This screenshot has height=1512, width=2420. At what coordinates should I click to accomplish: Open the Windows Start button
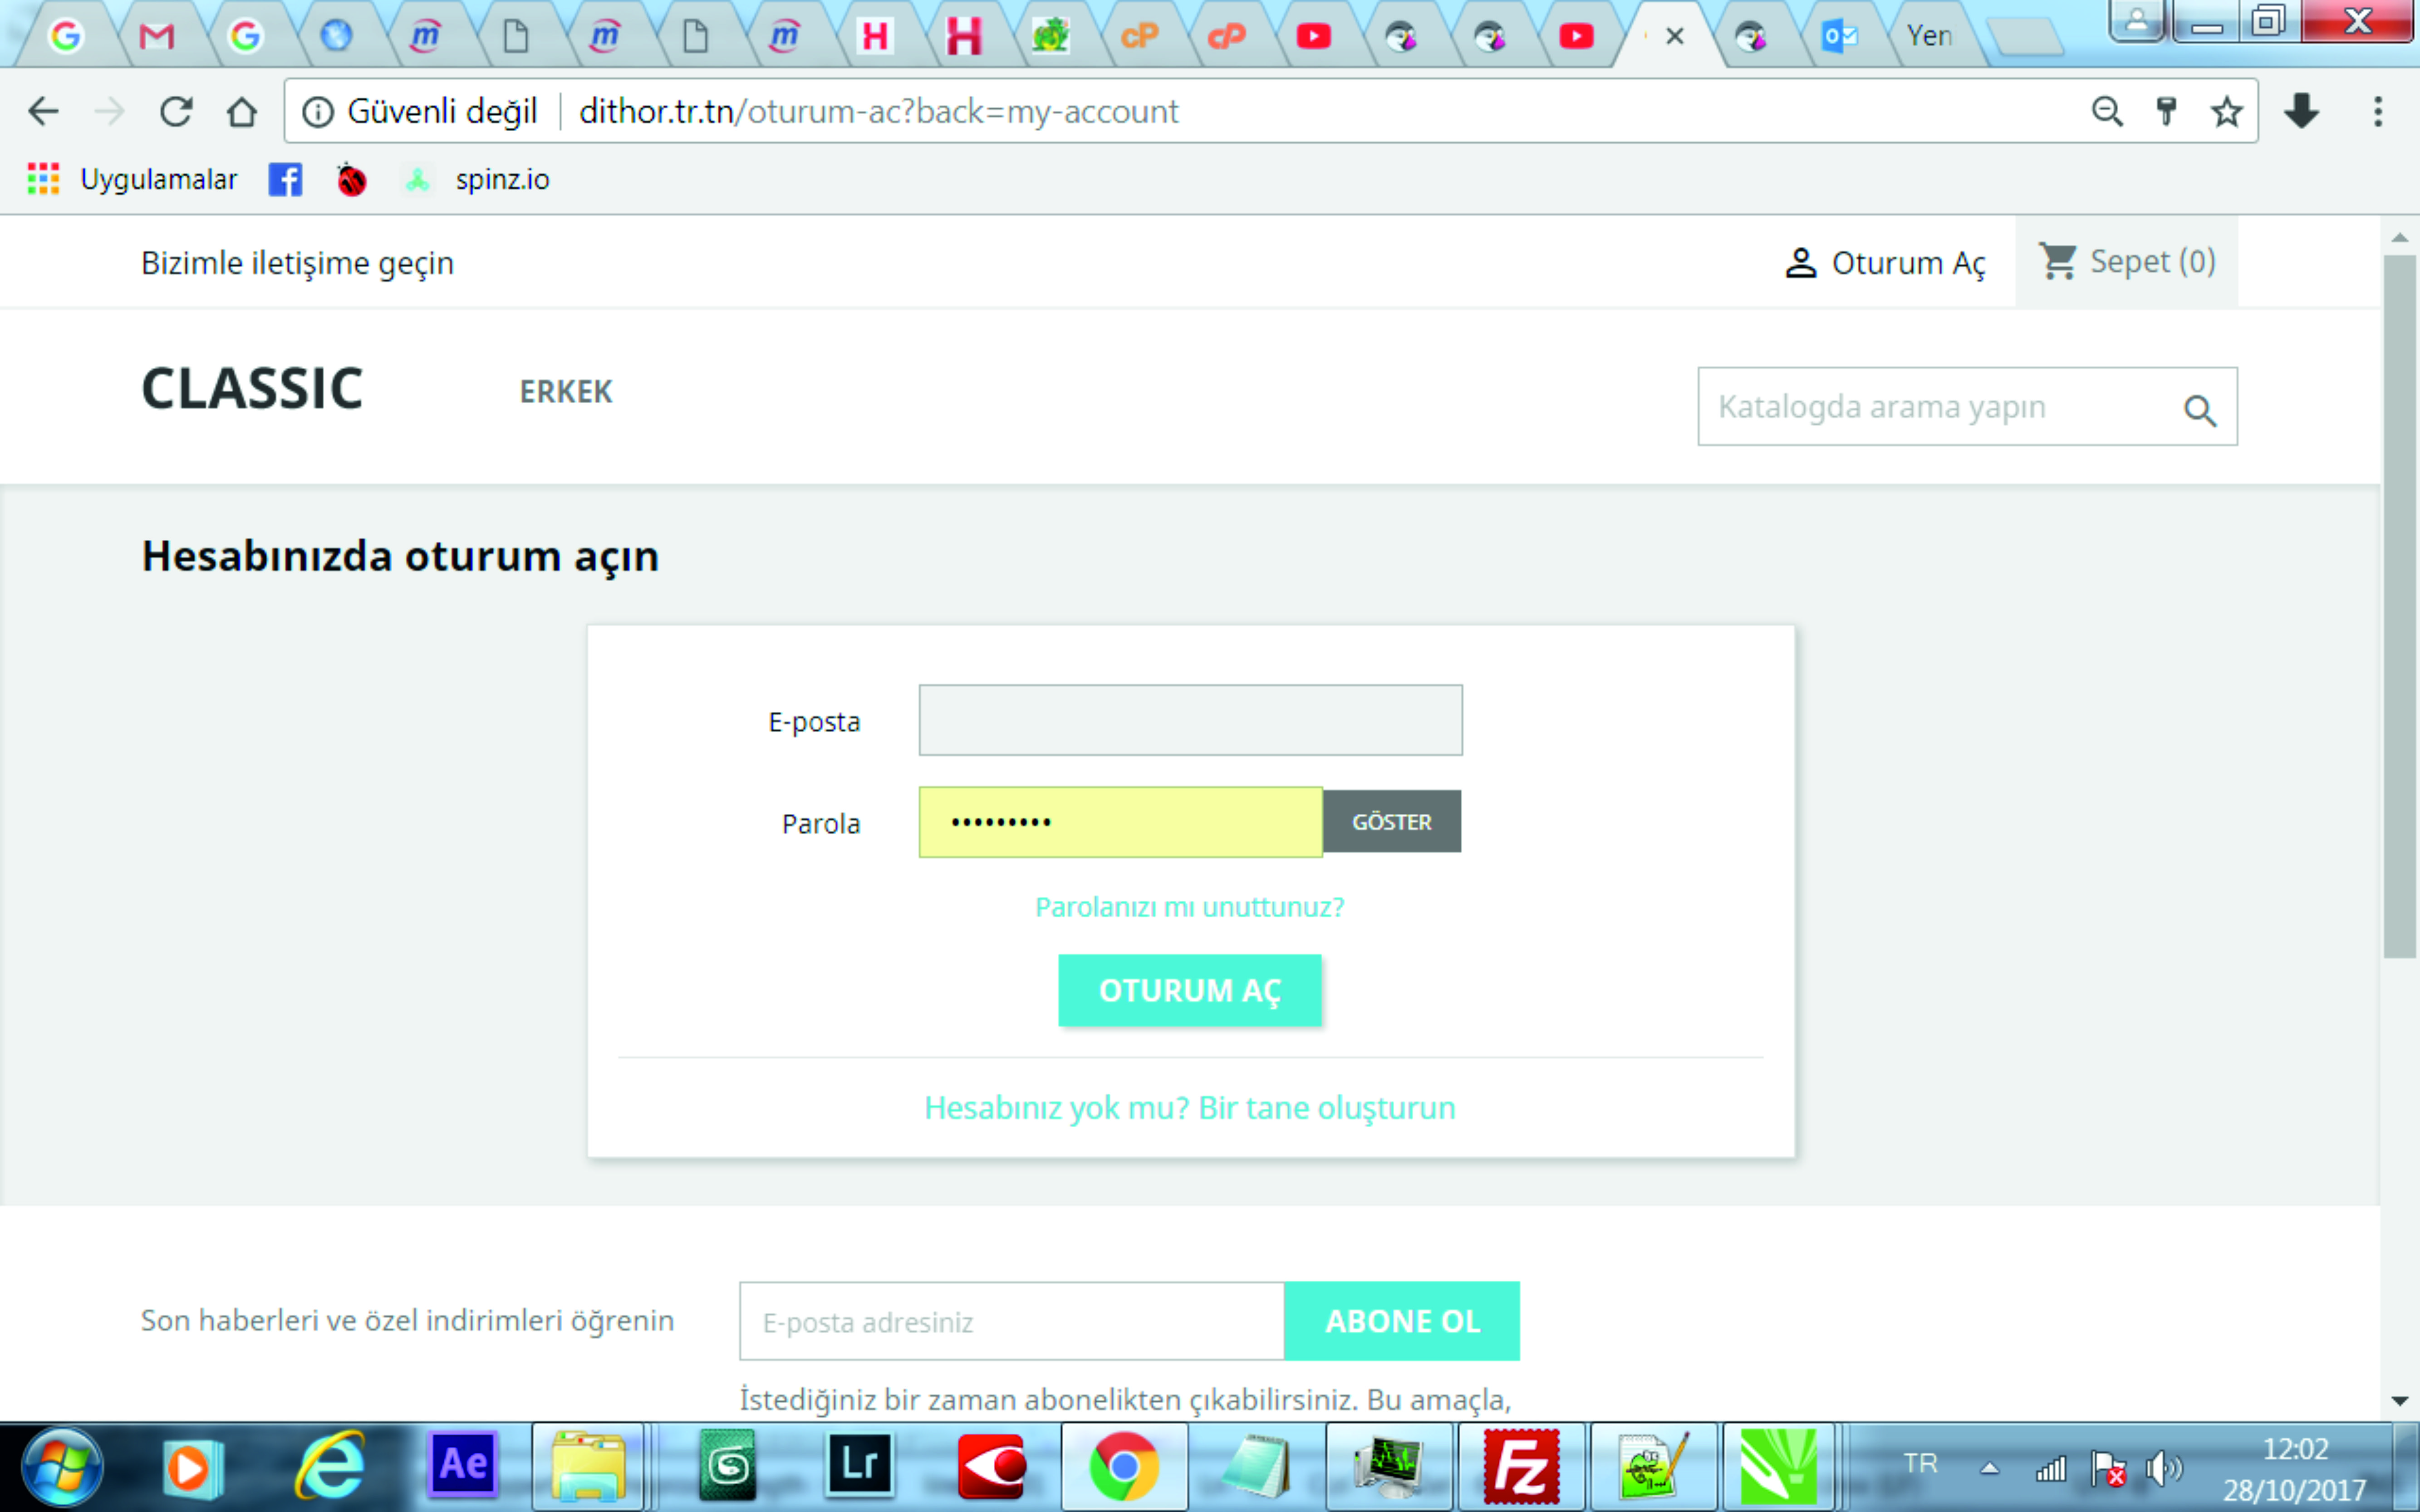pyautogui.click(x=62, y=1467)
